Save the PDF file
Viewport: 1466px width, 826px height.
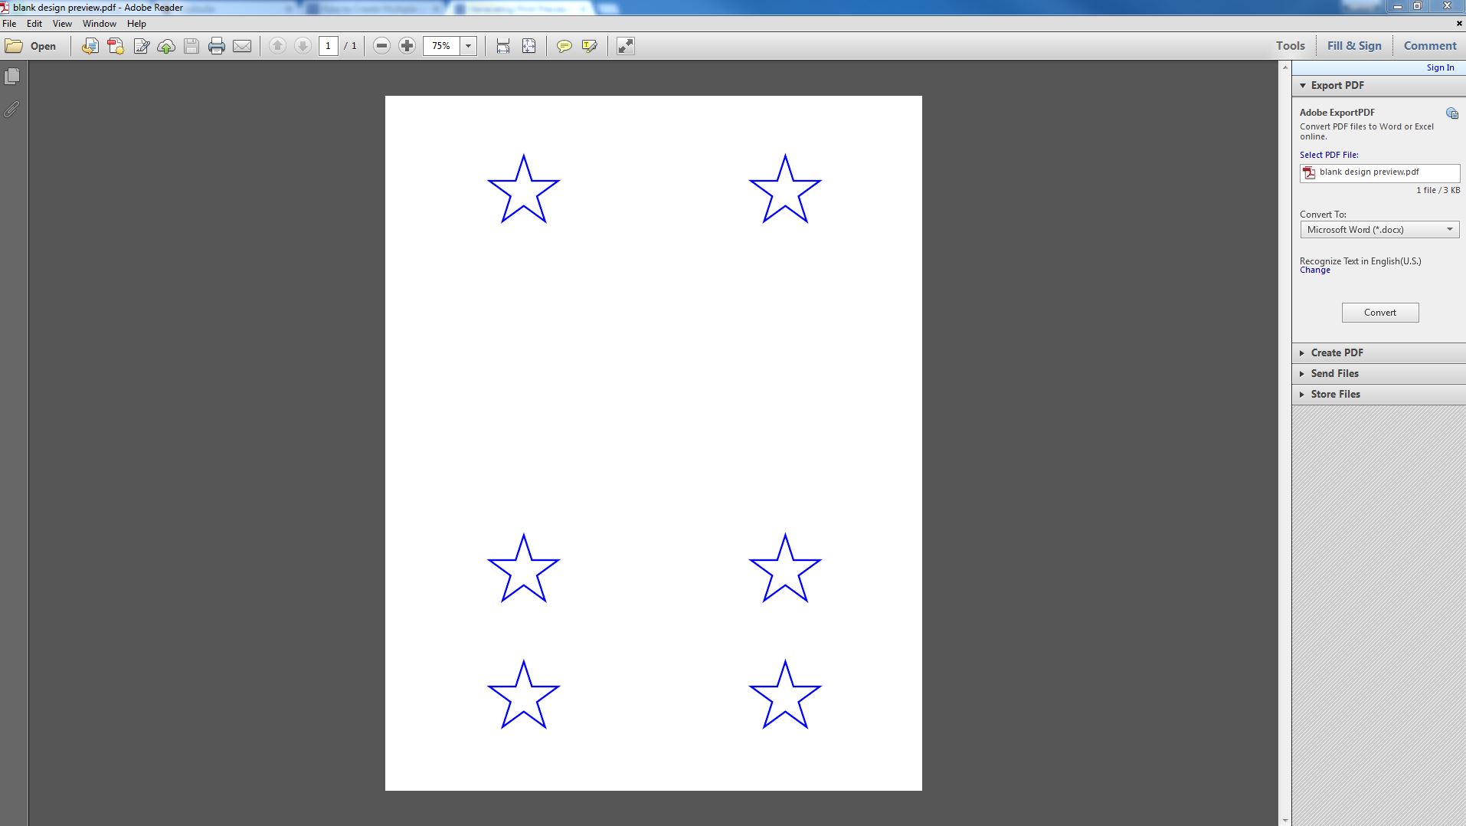point(191,46)
